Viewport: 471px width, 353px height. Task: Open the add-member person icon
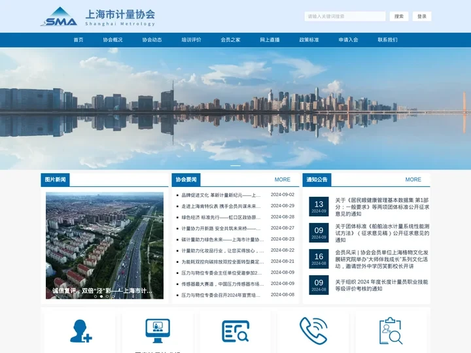click(81, 331)
